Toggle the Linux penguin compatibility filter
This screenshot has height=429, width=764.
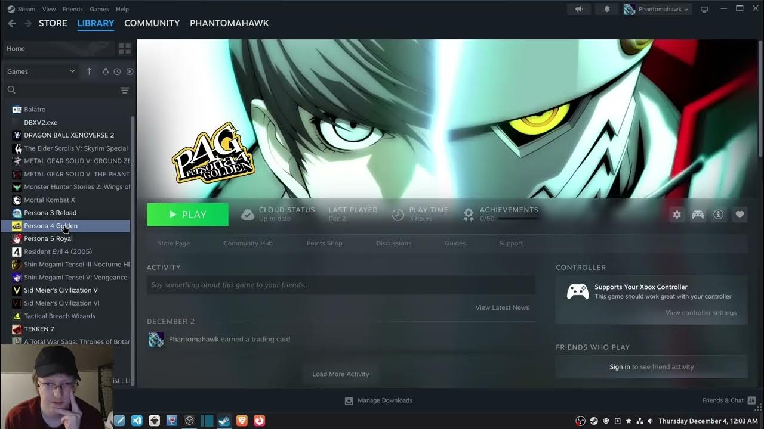pyautogui.click(x=106, y=71)
